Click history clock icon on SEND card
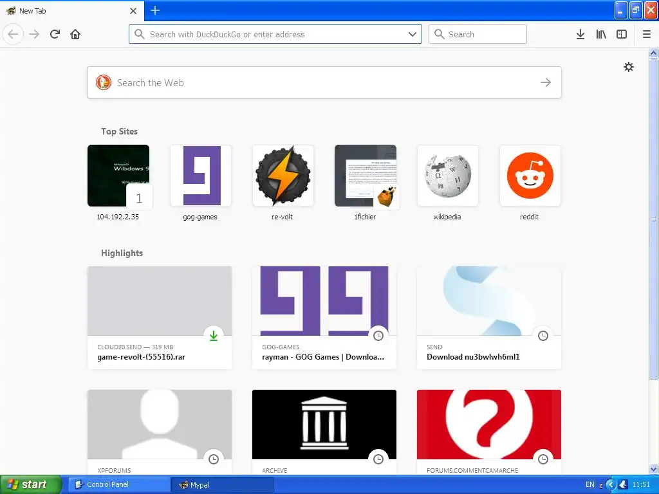This screenshot has width=659, height=494. pos(543,336)
